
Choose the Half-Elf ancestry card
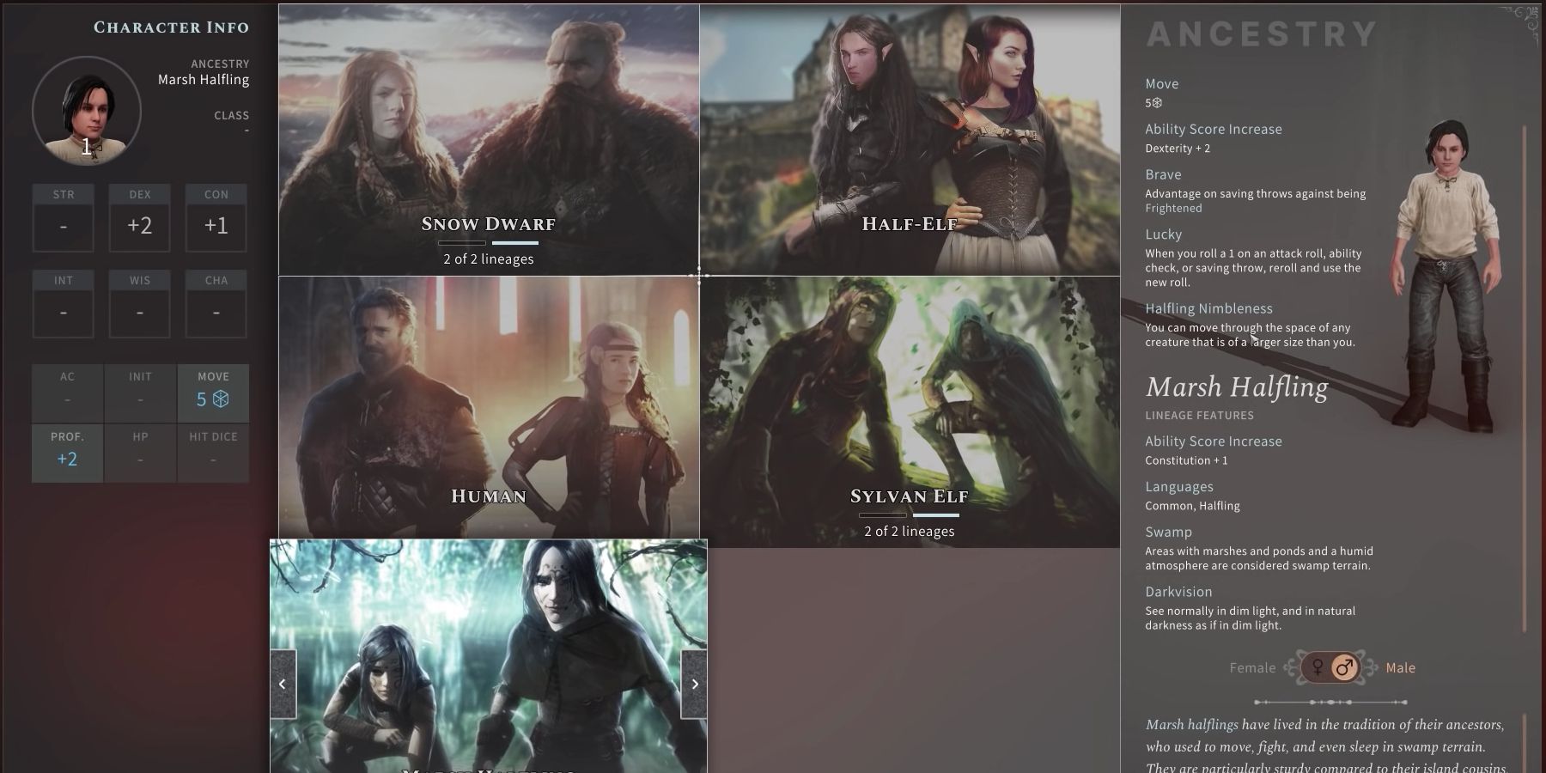(x=910, y=140)
